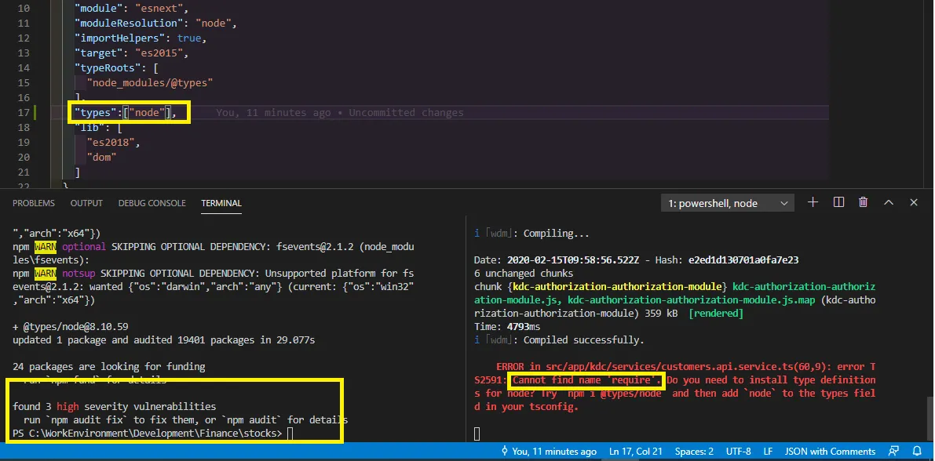Click '24 packages are looking for funding' line
Screen dimensions: 935x461
click(108, 366)
